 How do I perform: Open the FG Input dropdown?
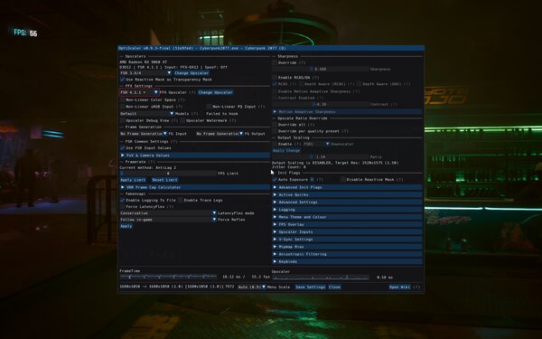144,134
